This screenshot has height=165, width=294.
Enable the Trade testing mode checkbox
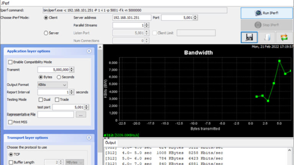(x=57, y=100)
